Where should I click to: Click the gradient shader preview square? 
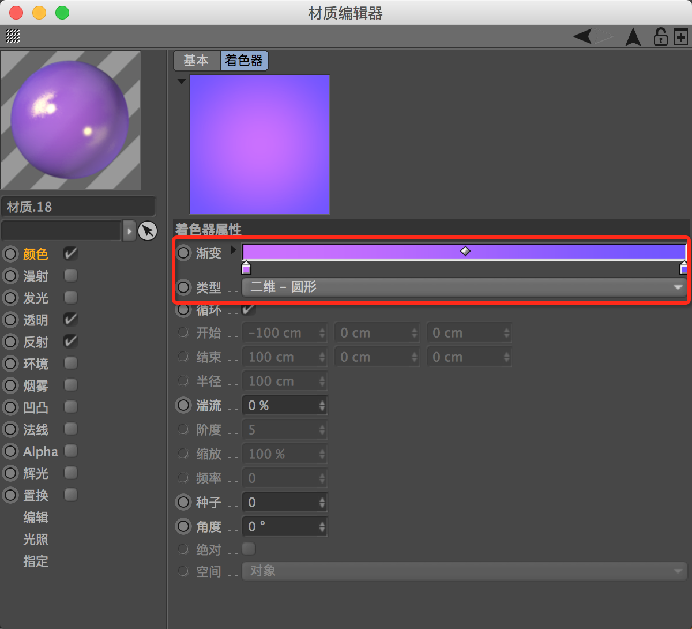tap(259, 144)
